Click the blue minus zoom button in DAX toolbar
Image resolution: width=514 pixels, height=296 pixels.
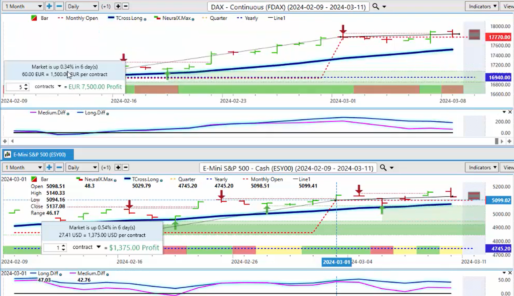tap(60, 6)
